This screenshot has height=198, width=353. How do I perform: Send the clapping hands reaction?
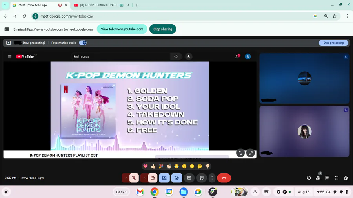(169, 166)
